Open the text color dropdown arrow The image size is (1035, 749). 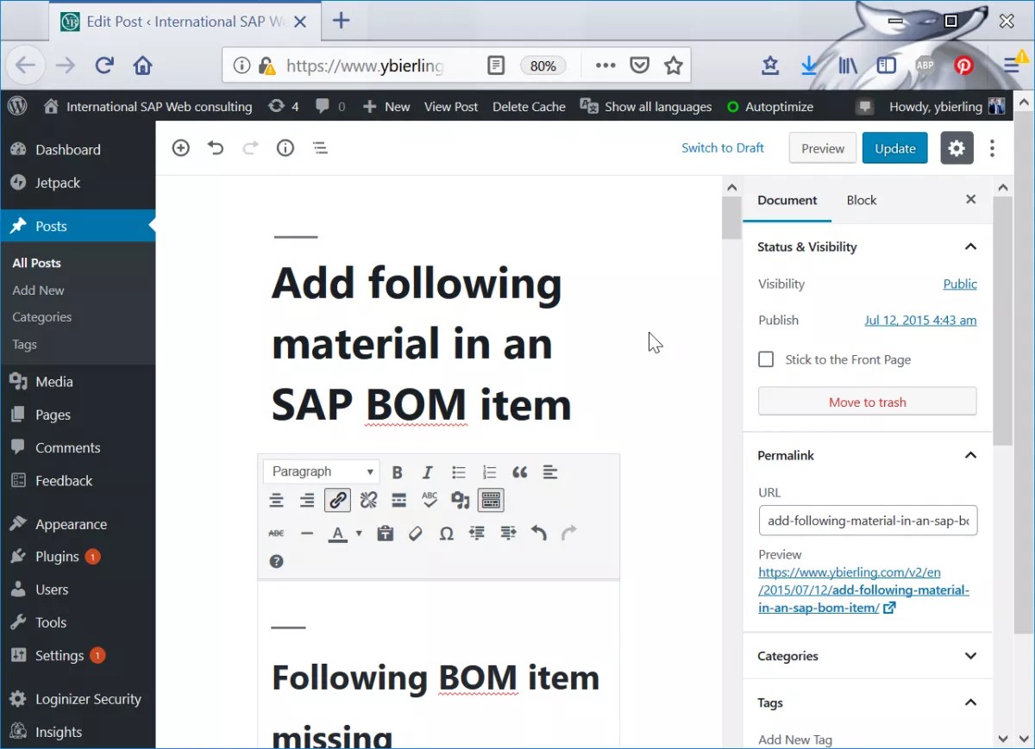pyautogui.click(x=359, y=534)
